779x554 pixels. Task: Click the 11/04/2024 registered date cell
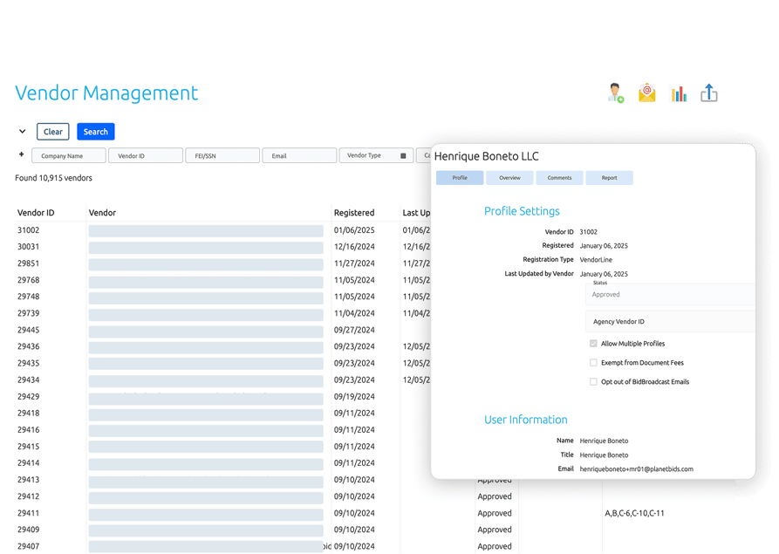click(x=354, y=313)
